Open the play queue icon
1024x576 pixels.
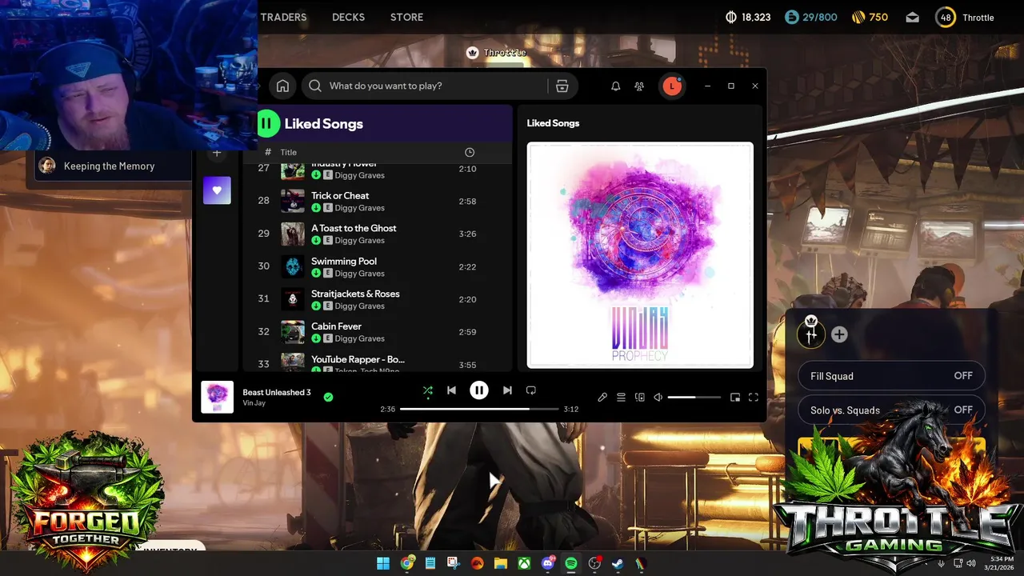pyautogui.click(x=621, y=397)
